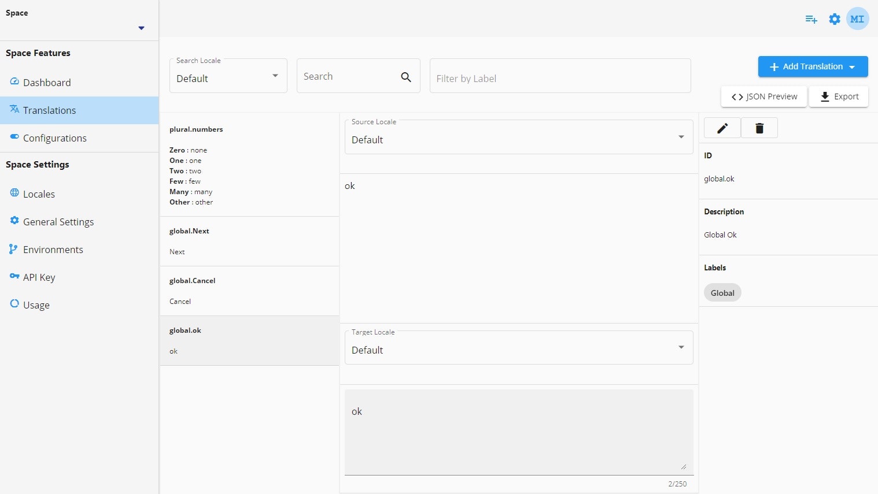The width and height of the screenshot is (878, 494).
Task: Select the global.Next translation entry
Action: tap(249, 242)
